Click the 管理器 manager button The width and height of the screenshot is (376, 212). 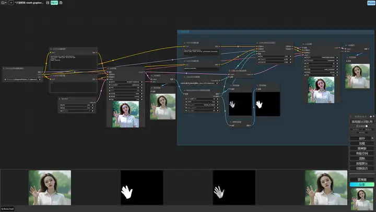click(362, 180)
